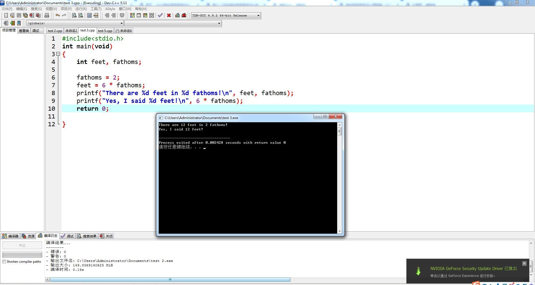Screen dimensions: 535x285
Task: Open the 资源 bottom tab
Action: click(x=28, y=236)
